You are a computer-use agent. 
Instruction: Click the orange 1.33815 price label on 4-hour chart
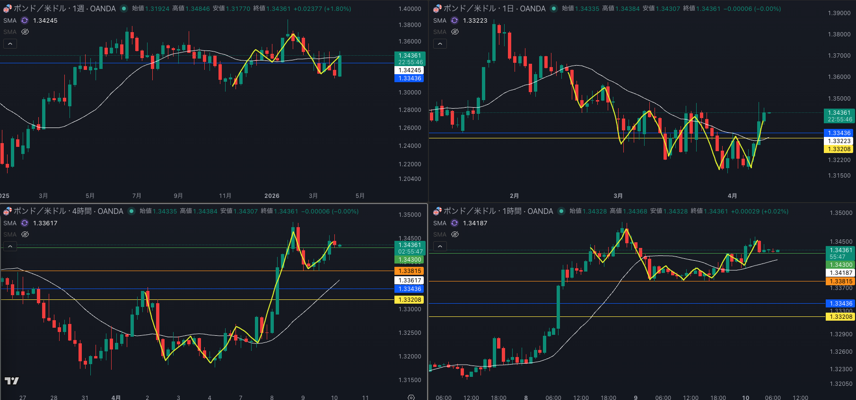410,271
